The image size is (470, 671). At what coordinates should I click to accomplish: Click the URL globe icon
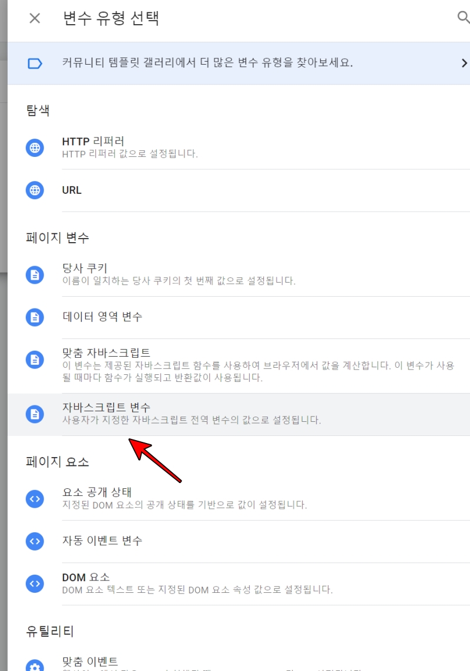35,190
